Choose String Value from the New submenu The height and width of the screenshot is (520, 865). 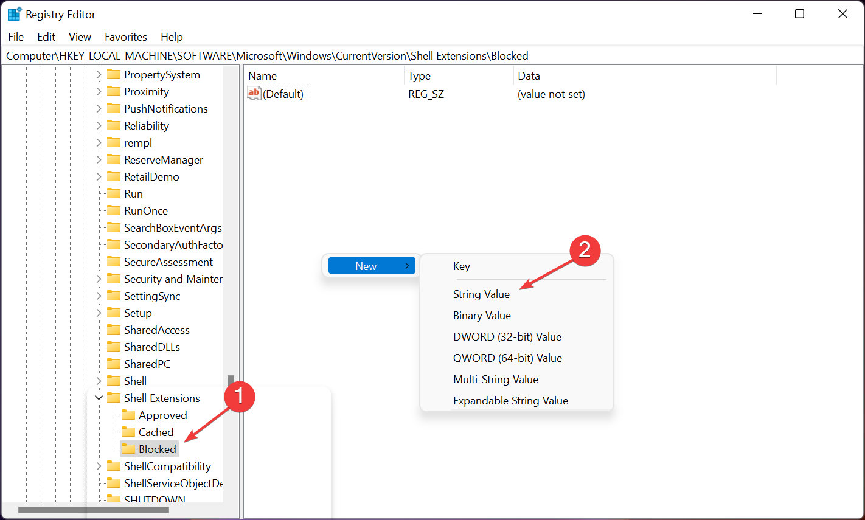click(x=481, y=294)
